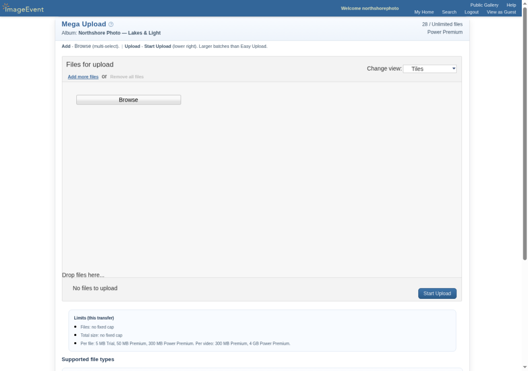The image size is (528, 371).
Task: Click the Total size: no fixed cap line
Action: pyautogui.click(x=102, y=335)
